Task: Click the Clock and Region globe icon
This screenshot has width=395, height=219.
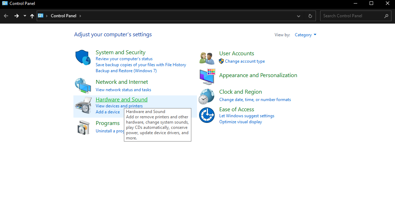Action: click(x=207, y=96)
